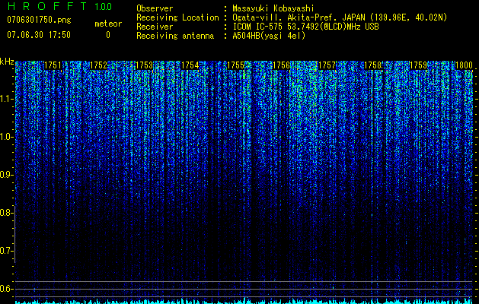Click time marker 1800
This screenshot has height=304, width=479.
[464, 65]
